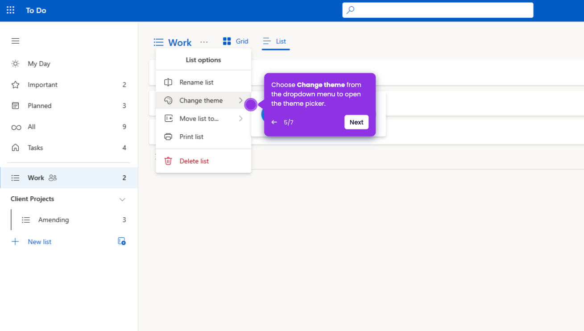584x331 pixels.
Task: Click the Important star icon
Action: pos(15,85)
